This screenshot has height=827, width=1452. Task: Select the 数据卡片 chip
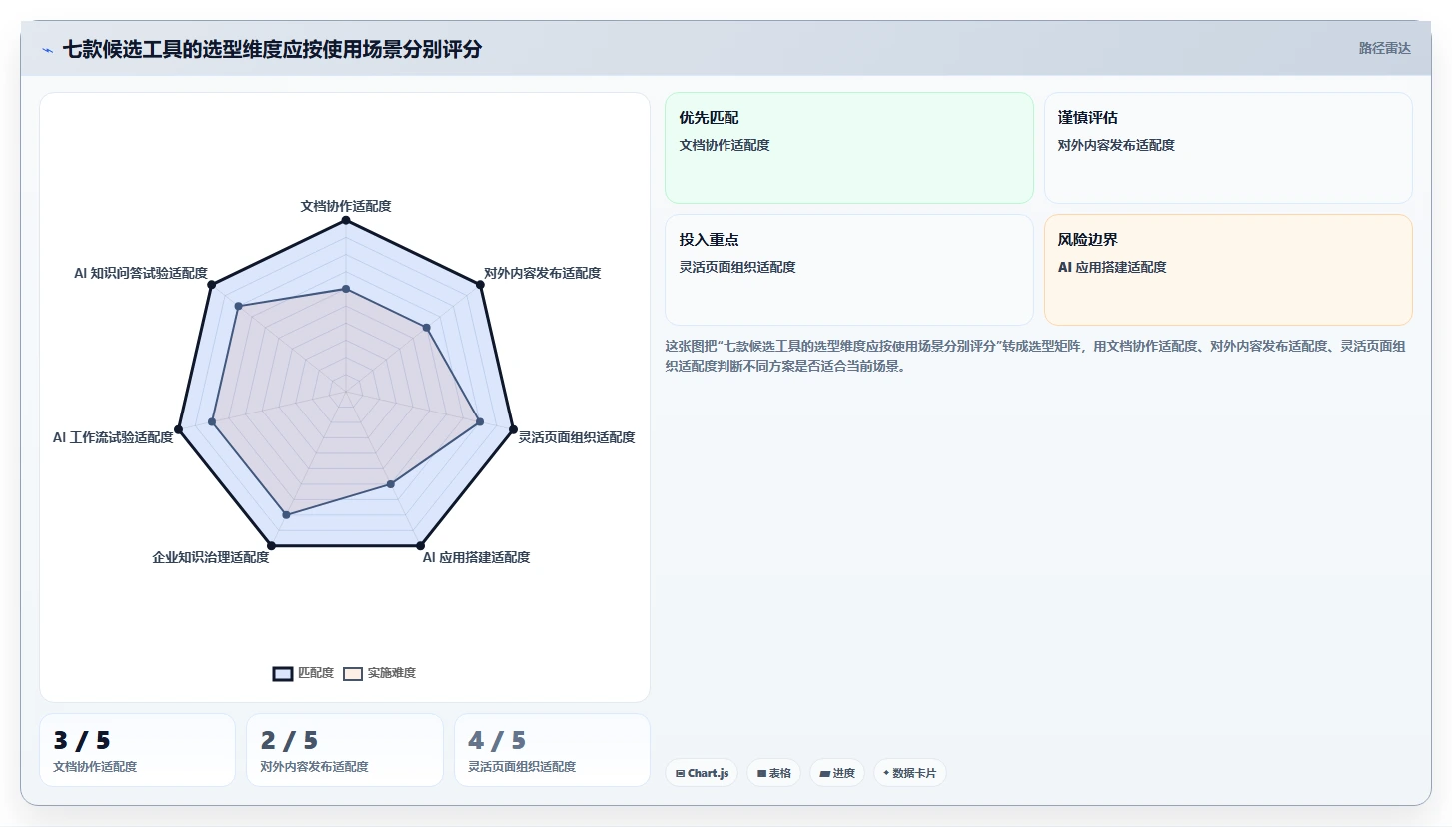(x=910, y=773)
